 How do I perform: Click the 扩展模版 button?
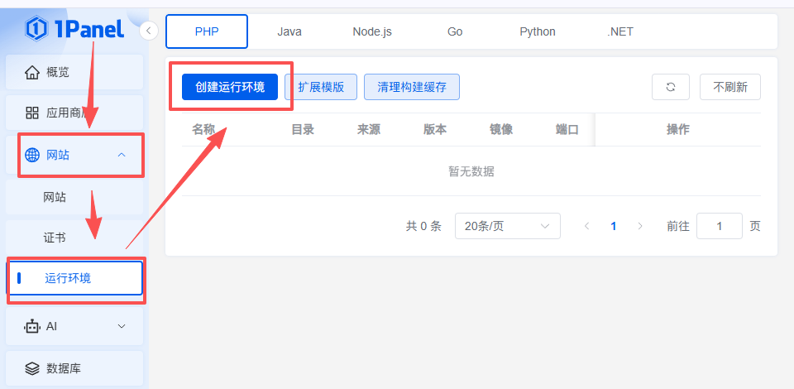point(321,87)
